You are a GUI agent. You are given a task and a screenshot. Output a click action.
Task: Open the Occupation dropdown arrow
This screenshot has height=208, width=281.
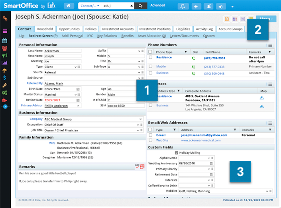138,125
